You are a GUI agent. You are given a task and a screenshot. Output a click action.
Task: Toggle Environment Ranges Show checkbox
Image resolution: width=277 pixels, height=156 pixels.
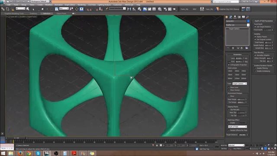tap(229, 96)
